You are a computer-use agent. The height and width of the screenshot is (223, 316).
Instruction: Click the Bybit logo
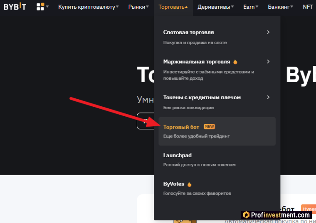coord(15,7)
